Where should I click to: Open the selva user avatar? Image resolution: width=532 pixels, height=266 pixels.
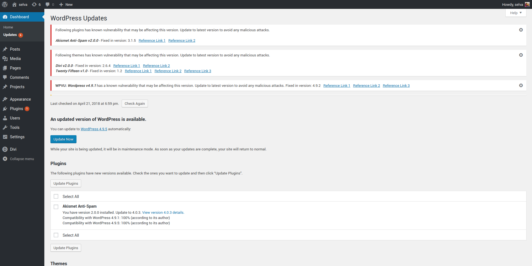pyautogui.click(x=527, y=4)
